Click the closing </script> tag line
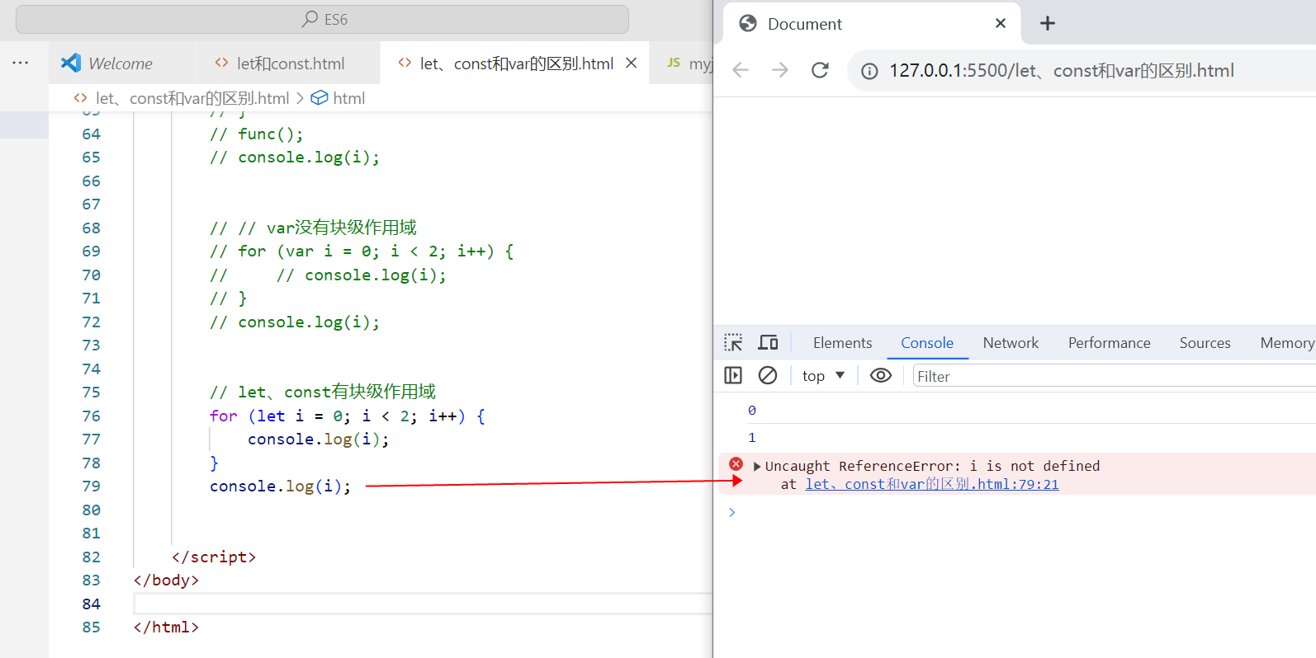This screenshot has width=1316, height=658. [214, 557]
